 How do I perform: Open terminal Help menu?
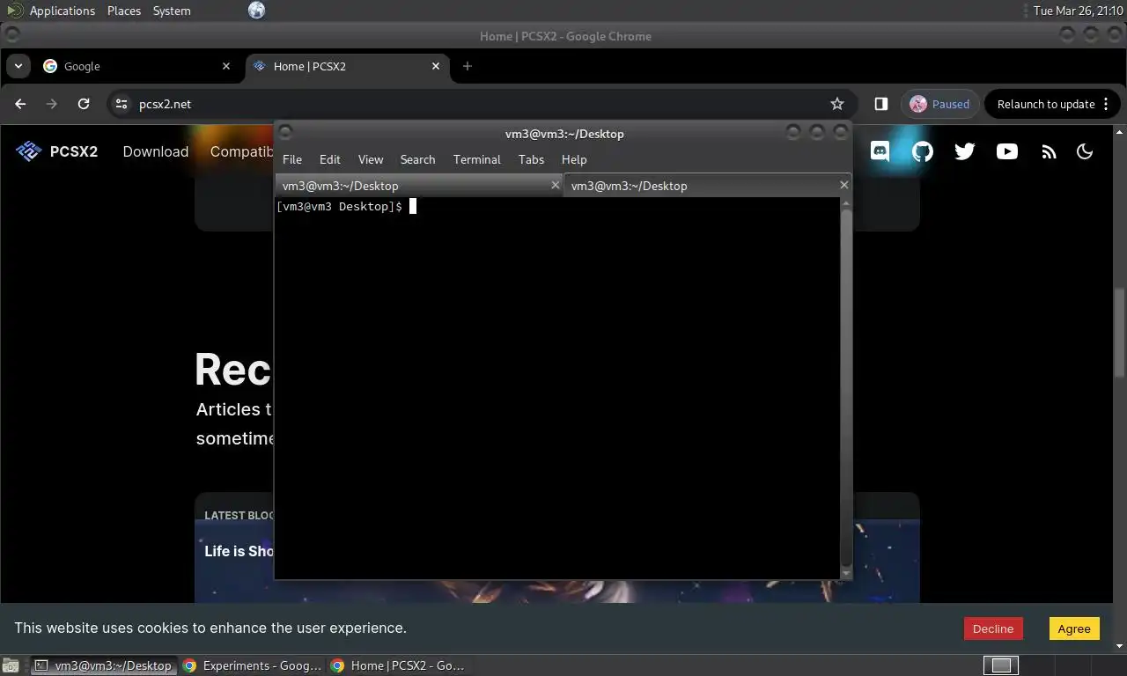pos(574,159)
